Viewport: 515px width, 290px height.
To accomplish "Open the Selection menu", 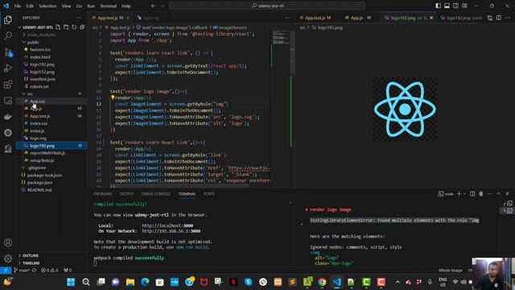I will pos(47,6).
